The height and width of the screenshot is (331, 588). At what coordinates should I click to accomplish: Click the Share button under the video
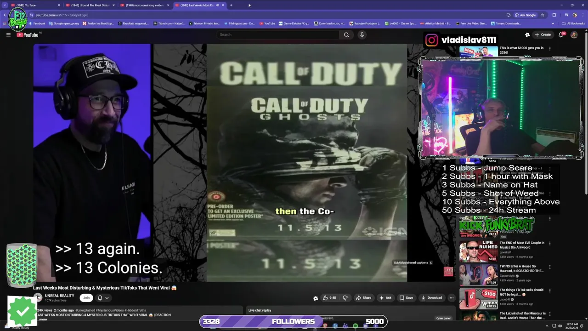point(363,298)
